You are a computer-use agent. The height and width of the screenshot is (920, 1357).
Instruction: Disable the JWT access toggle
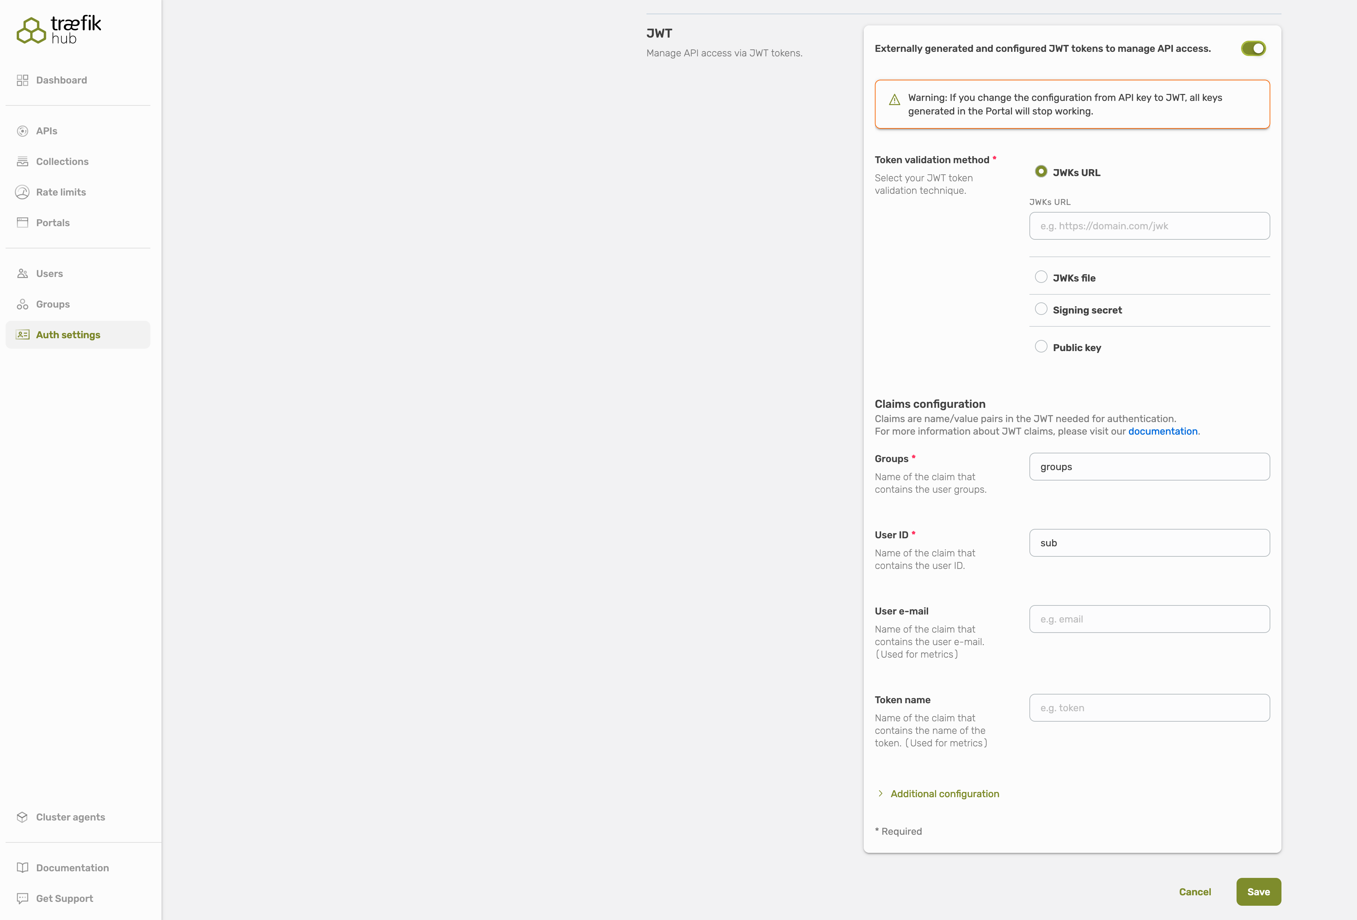click(x=1253, y=48)
